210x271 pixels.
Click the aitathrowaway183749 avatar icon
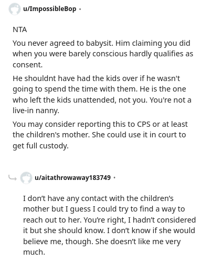(26, 178)
